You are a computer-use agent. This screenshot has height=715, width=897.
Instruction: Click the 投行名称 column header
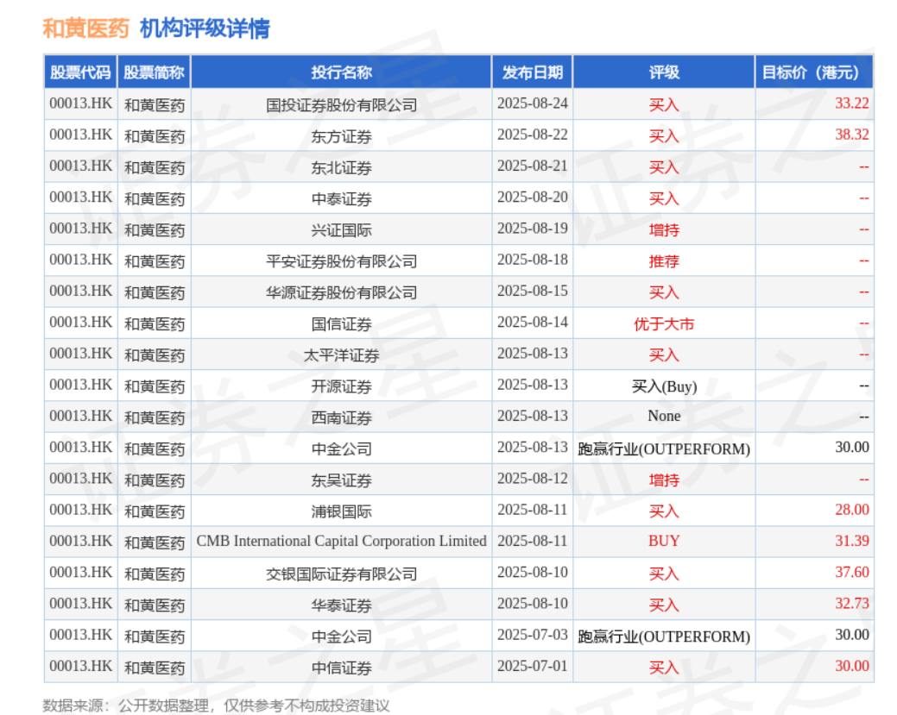coord(341,72)
